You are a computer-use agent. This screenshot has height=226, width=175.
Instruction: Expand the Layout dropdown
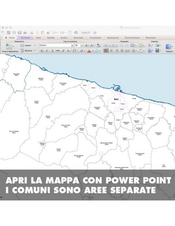[x=35, y=45]
